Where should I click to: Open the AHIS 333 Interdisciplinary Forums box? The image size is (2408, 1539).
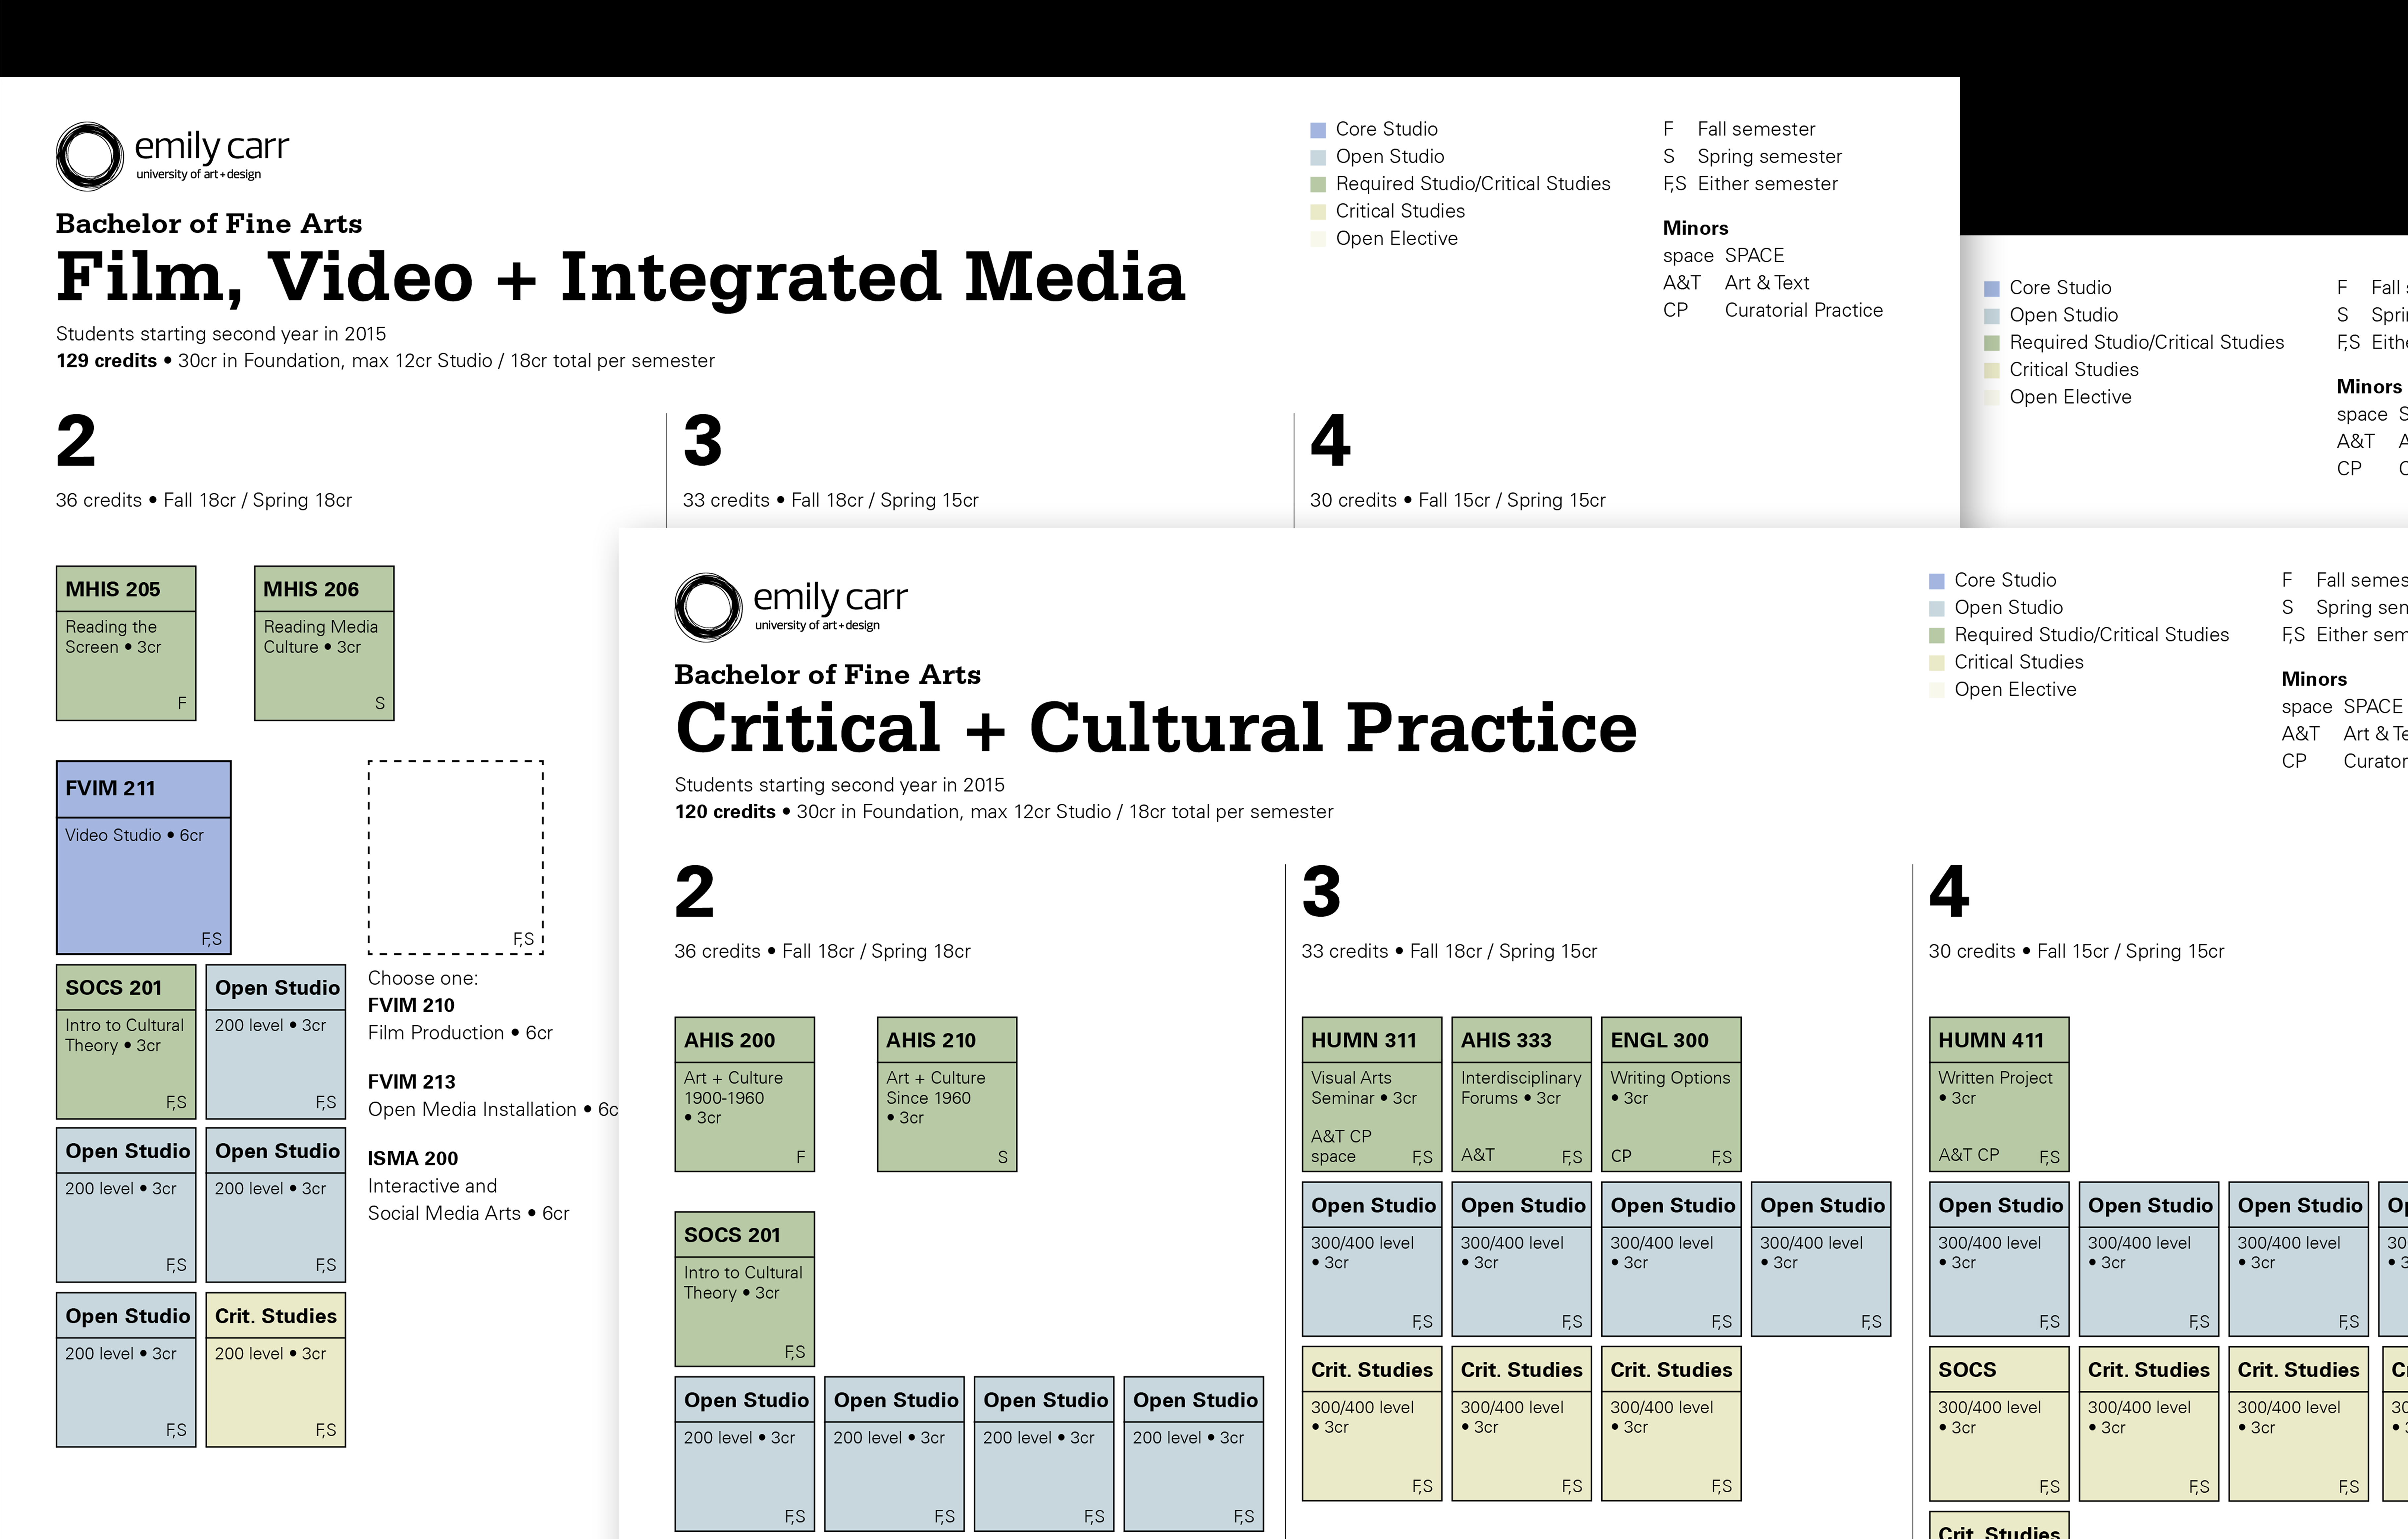point(1522,1094)
